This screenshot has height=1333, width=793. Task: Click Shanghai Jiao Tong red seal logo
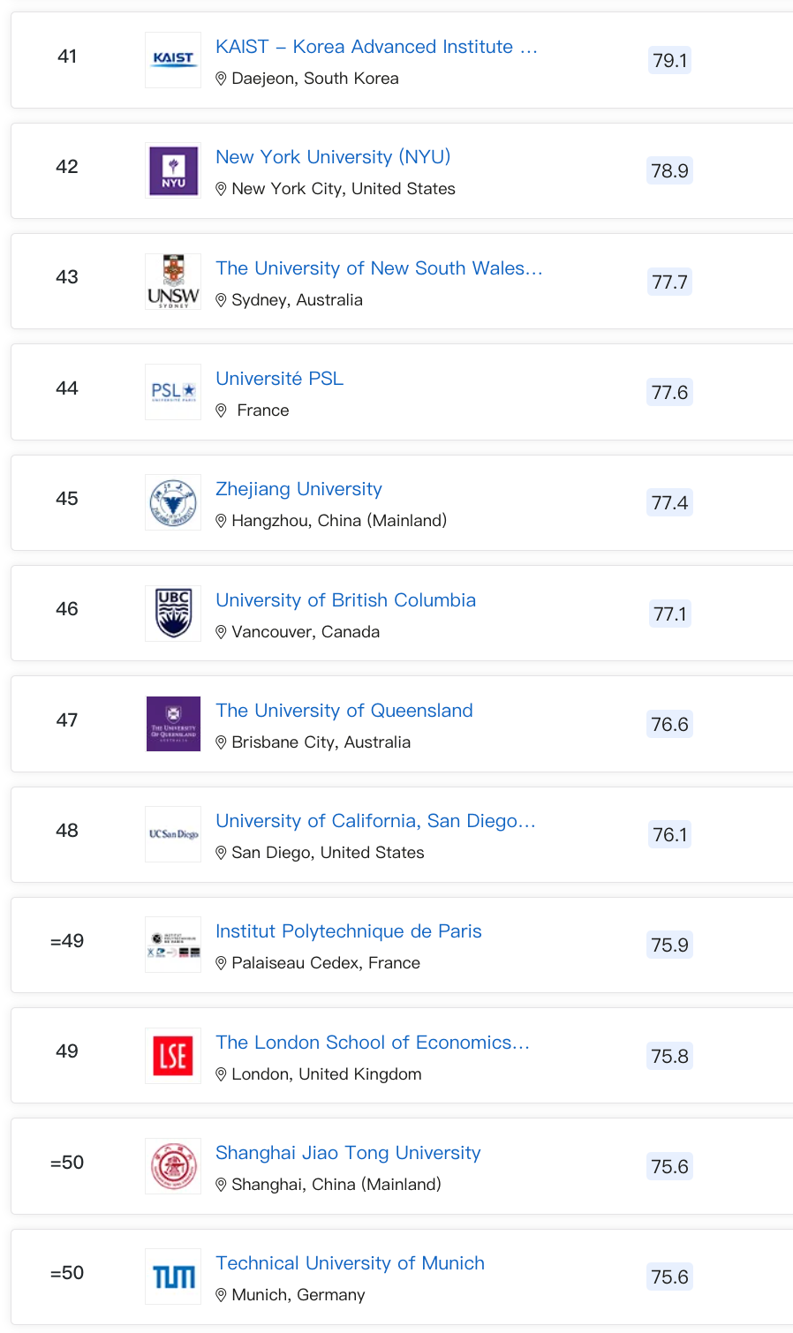(173, 1166)
